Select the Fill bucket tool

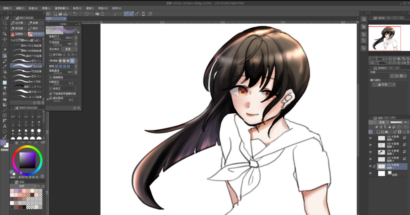click(x=4, y=99)
